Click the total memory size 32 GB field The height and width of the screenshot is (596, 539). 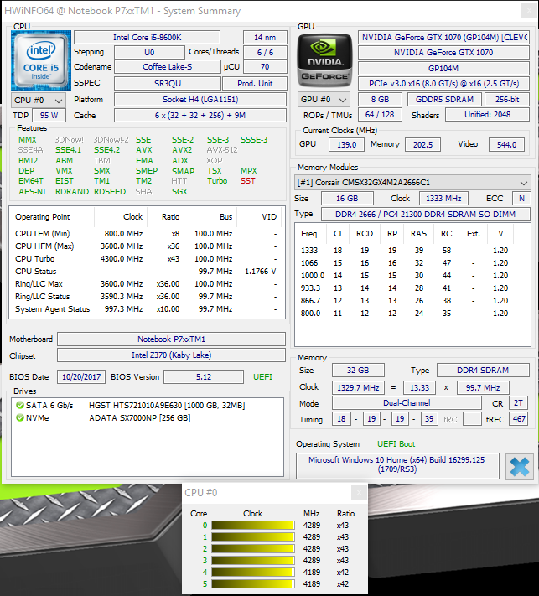point(358,371)
